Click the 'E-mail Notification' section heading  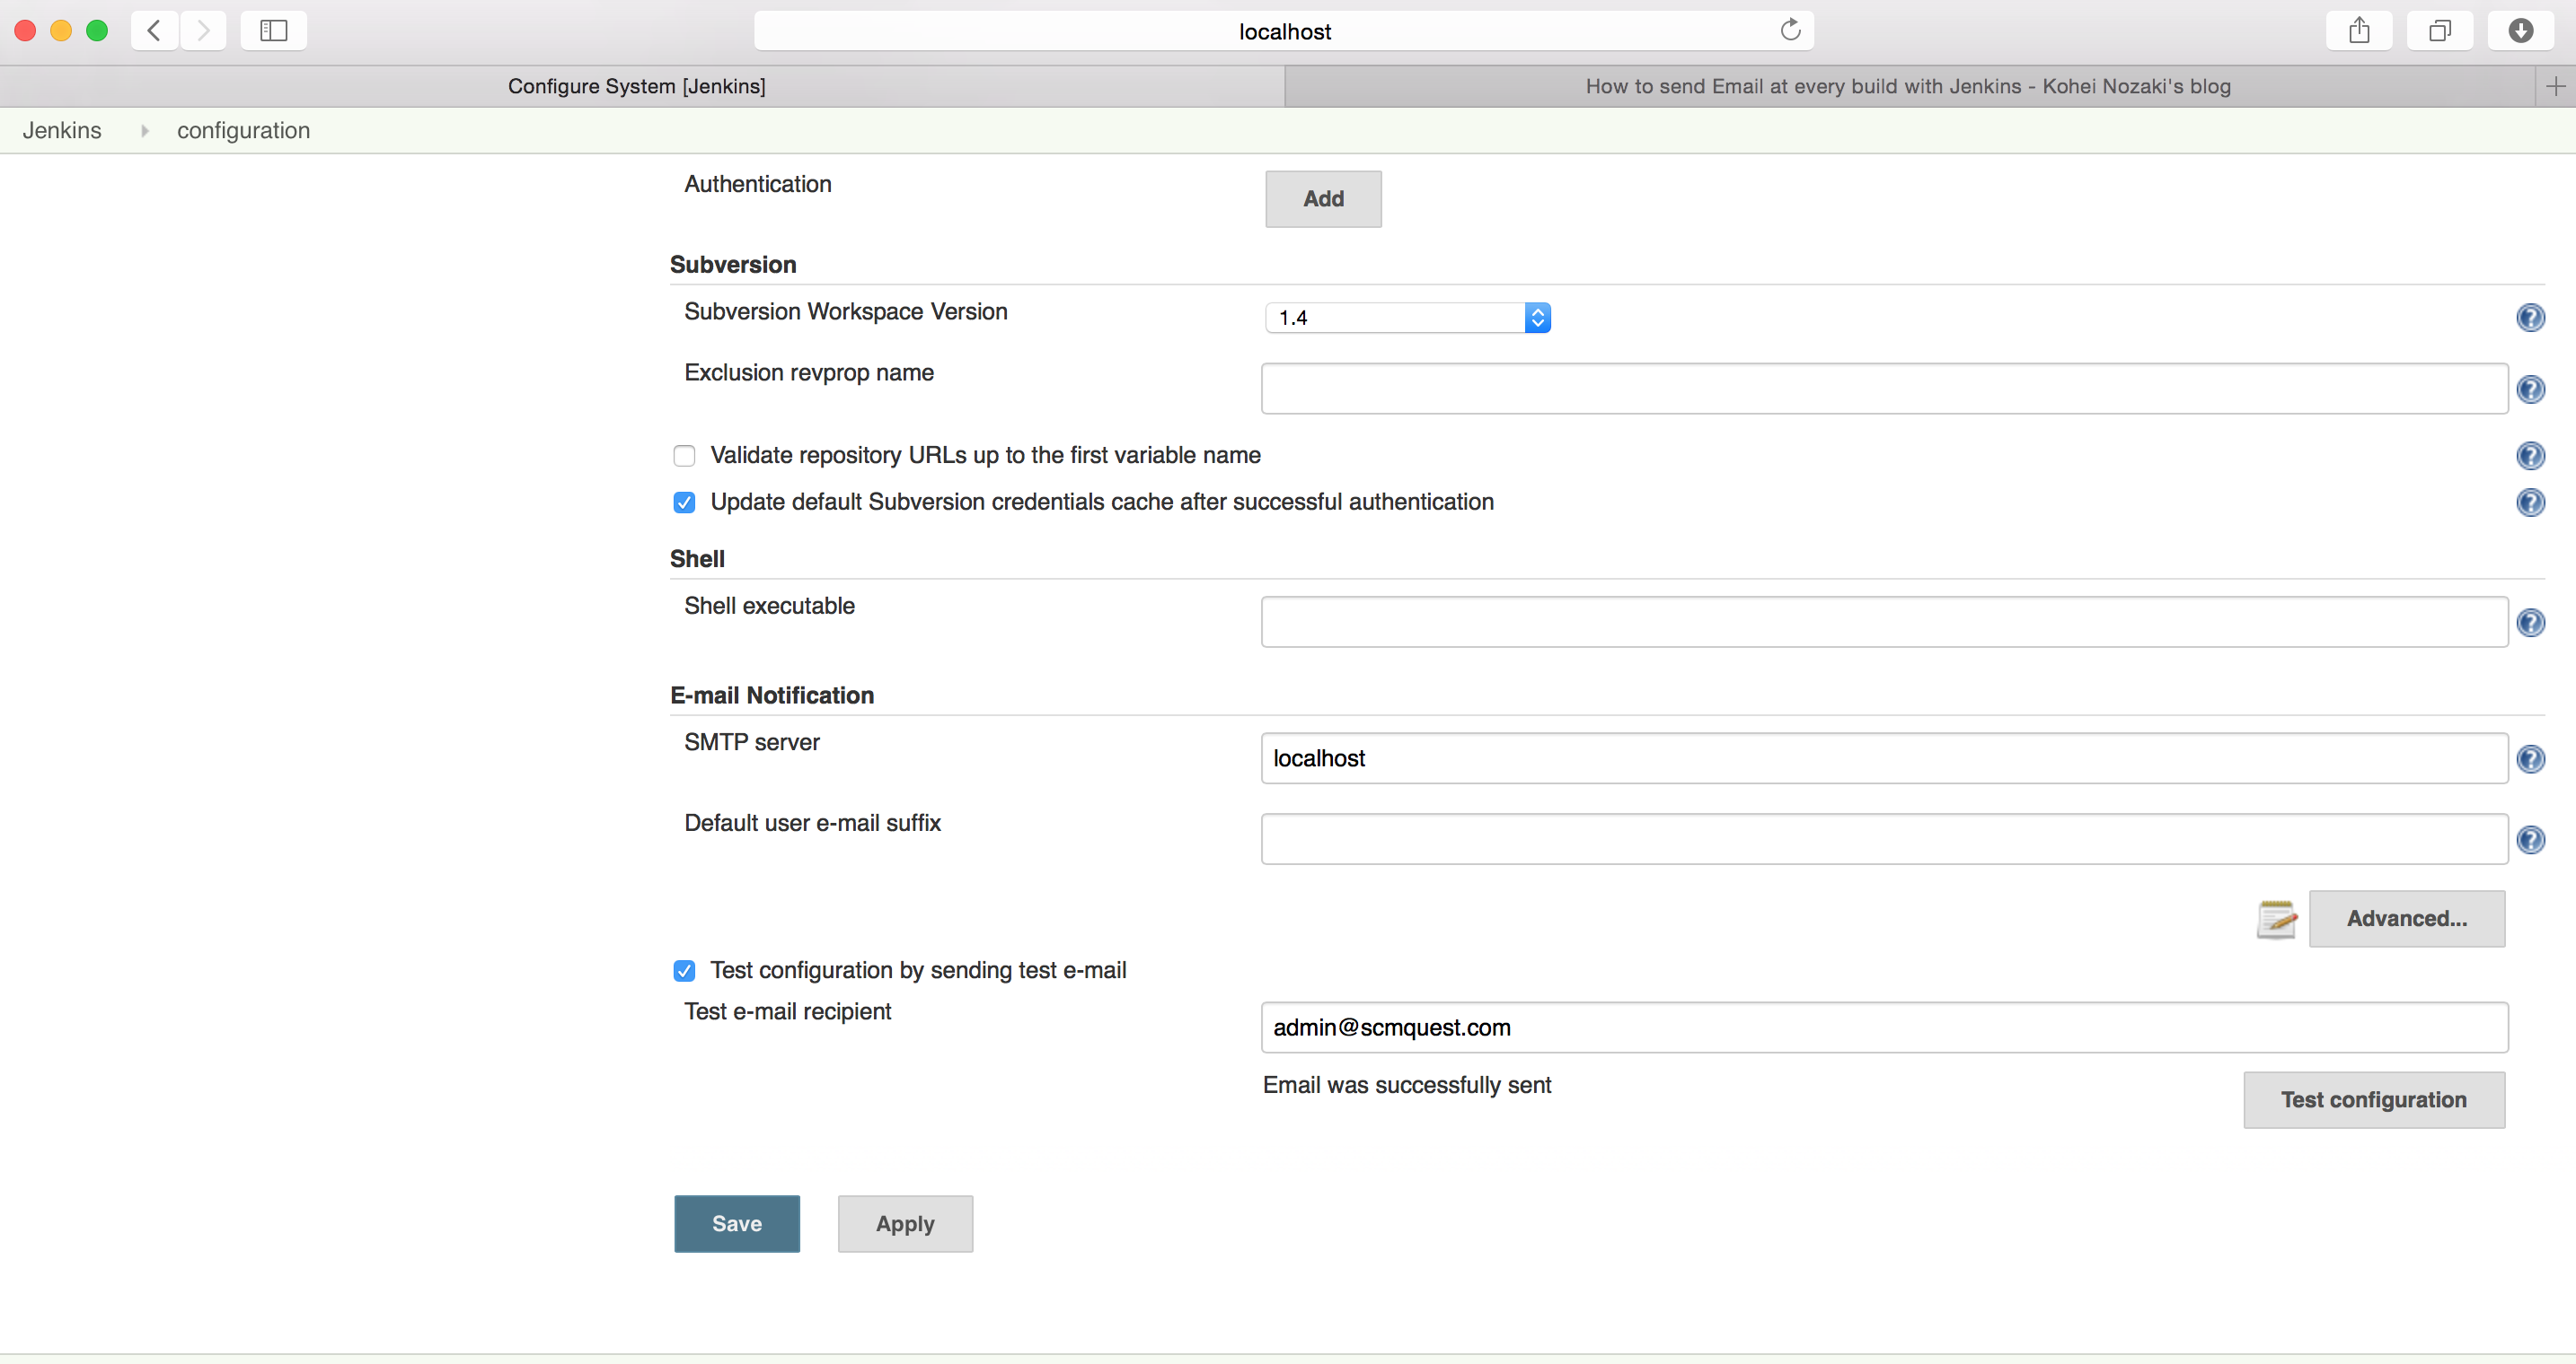point(772,695)
